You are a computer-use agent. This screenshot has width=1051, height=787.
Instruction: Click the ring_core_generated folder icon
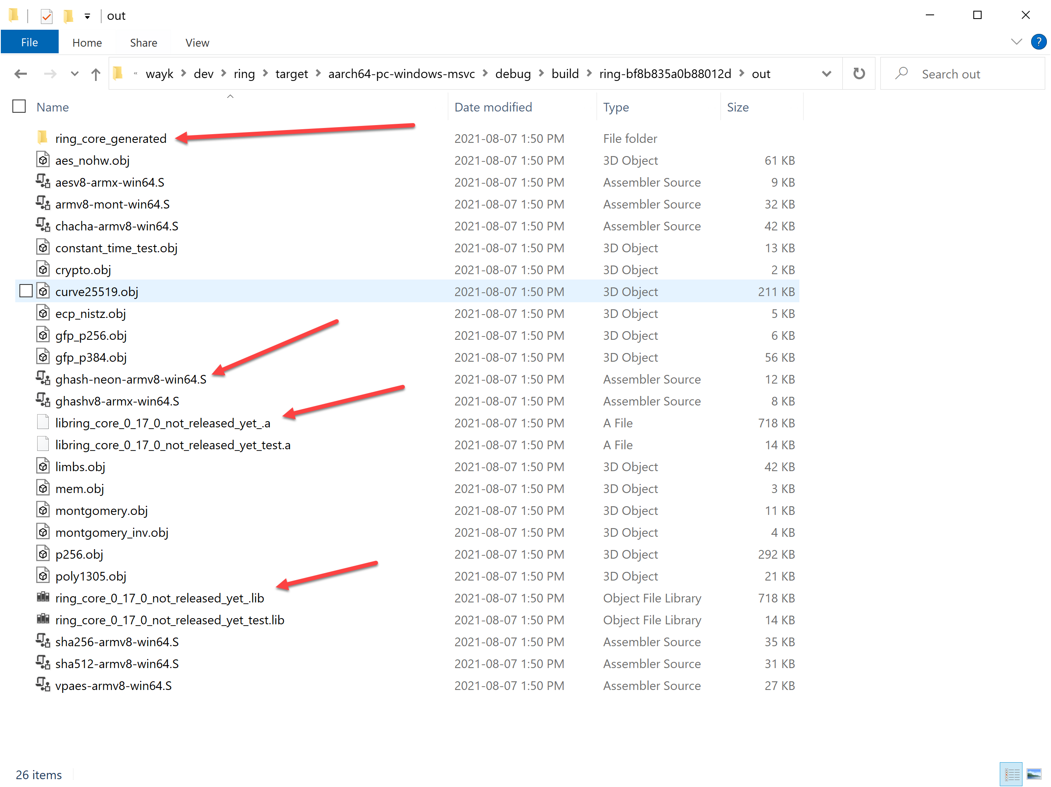(43, 138)
